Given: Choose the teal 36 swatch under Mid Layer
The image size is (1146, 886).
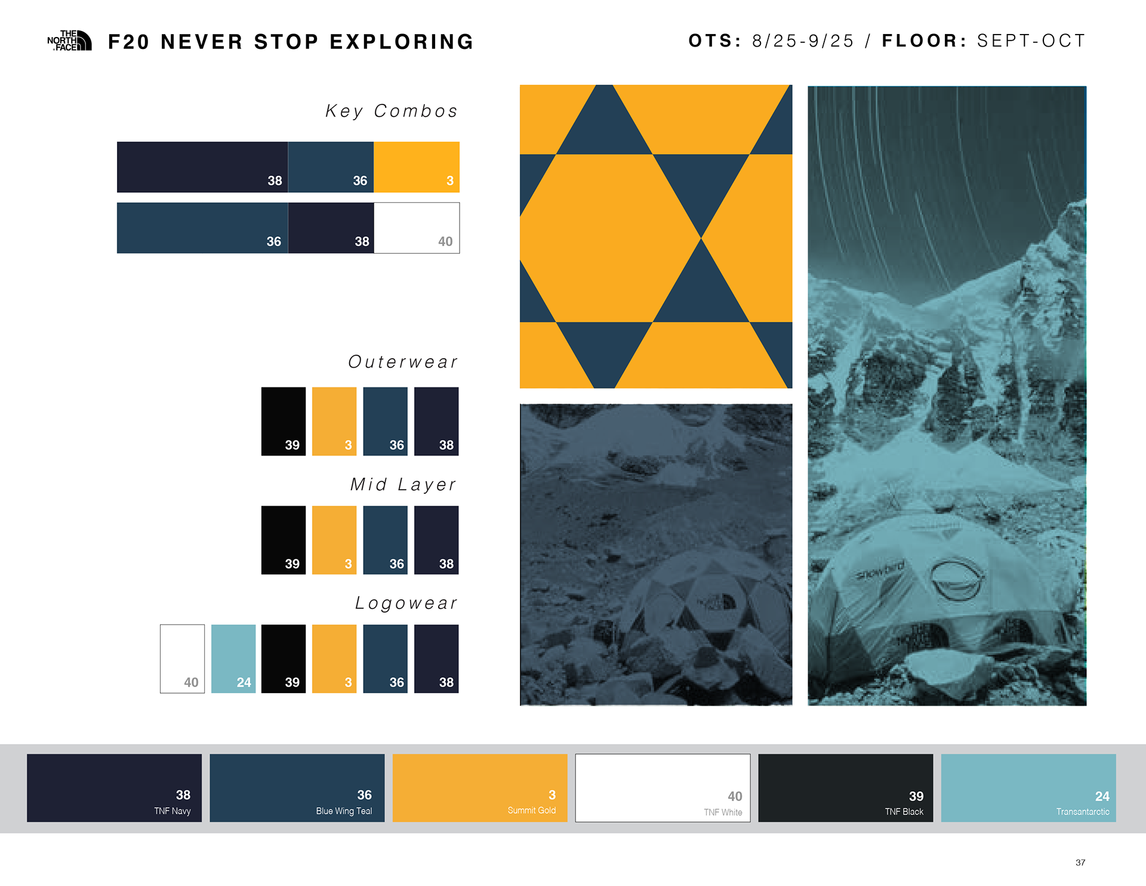Looking at the screenshot, I should pos(386,540).
